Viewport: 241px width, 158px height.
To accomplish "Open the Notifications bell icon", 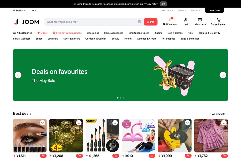I will coord(170,20).
